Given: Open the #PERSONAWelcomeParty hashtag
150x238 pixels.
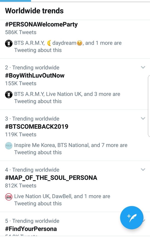Looking at the screenshot, I should tap(41, 25).
